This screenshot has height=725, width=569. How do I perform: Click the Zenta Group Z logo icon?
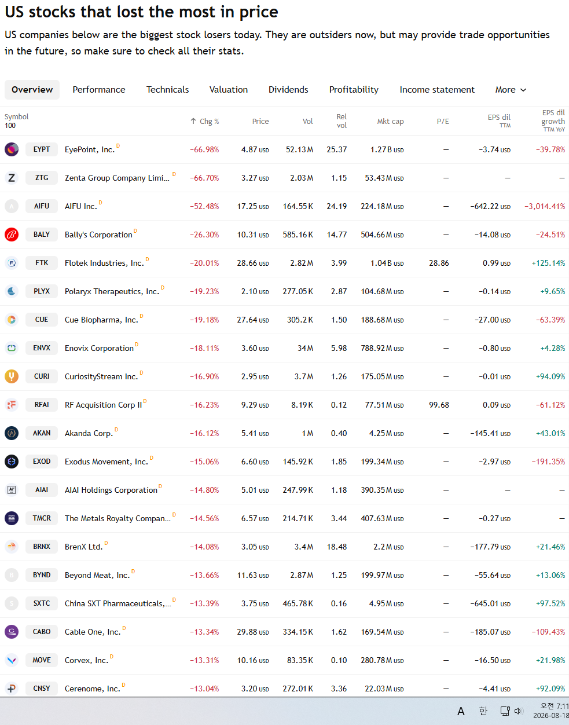pos(12,178)
